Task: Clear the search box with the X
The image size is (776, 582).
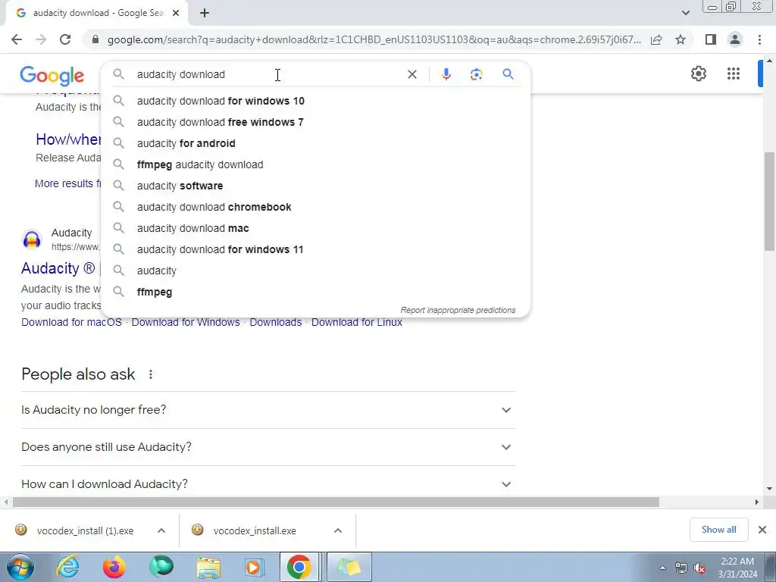Action: [x=411, y=74]
